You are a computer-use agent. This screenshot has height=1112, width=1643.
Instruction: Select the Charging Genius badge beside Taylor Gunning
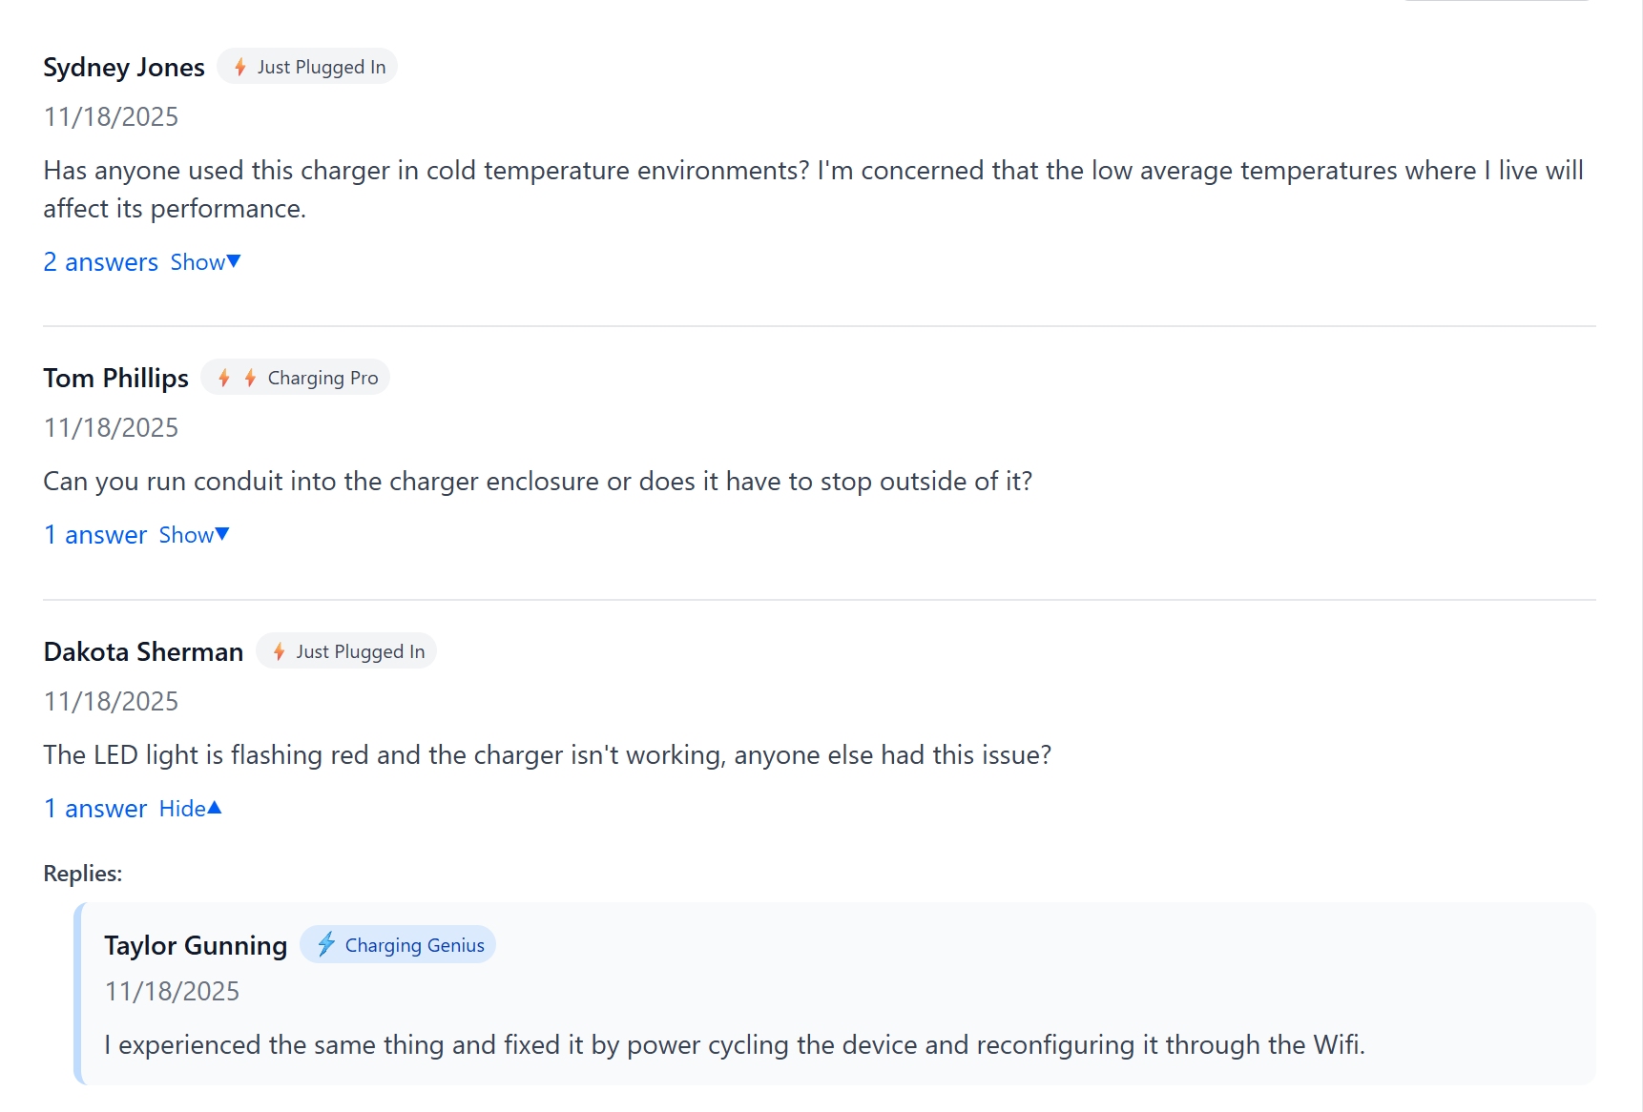pyautogui.click(x=398, y=944)
